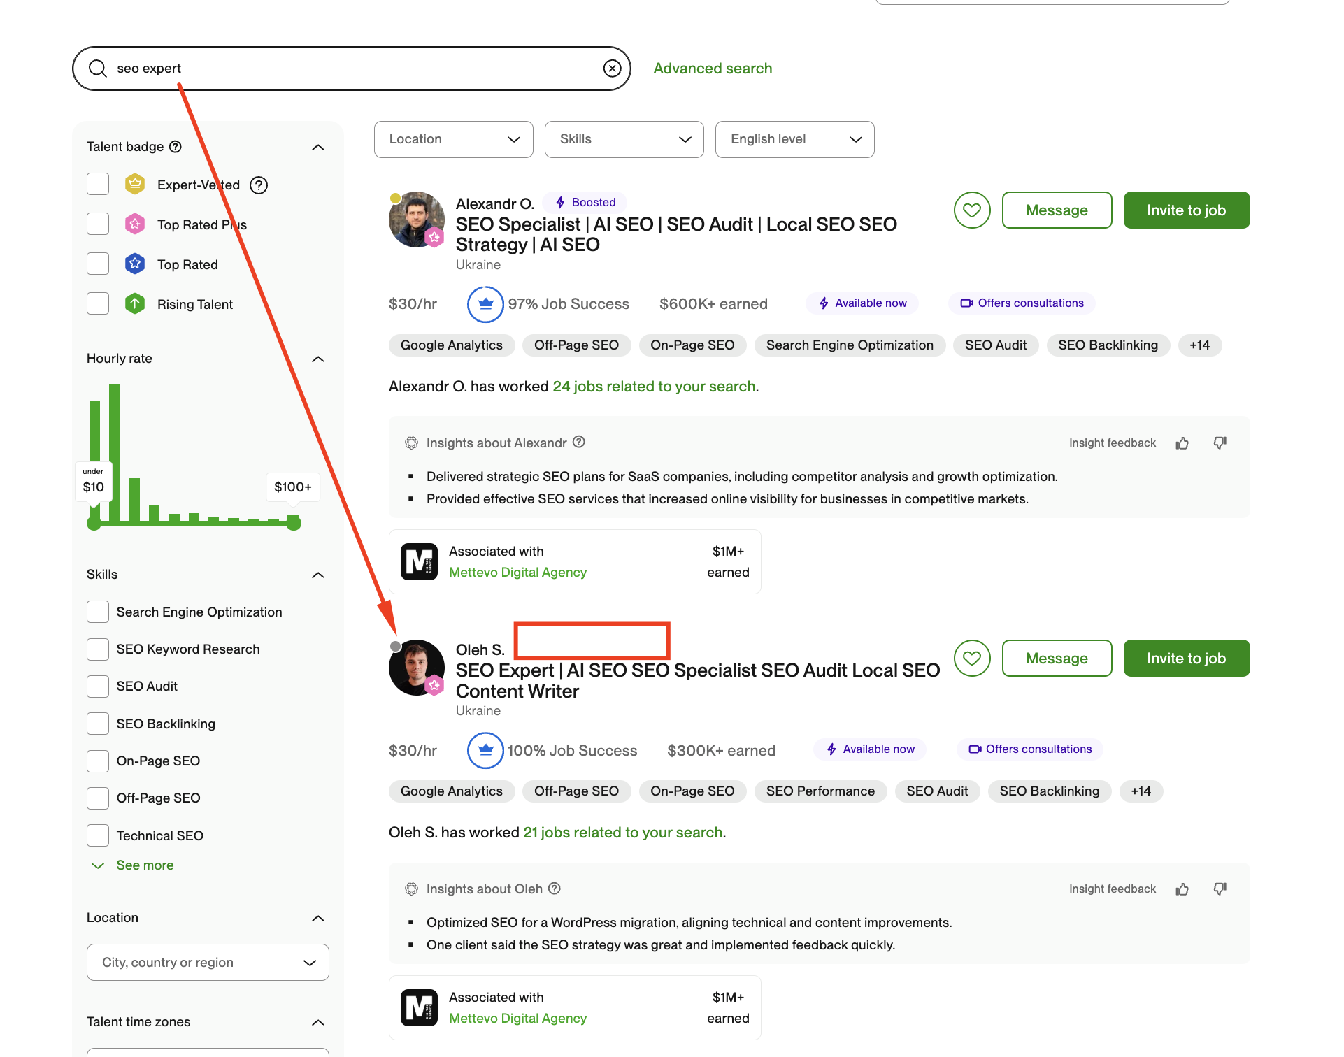Thumbs up Alexandr's insight feedback

pyautogui.click(x=1182, y=443)
